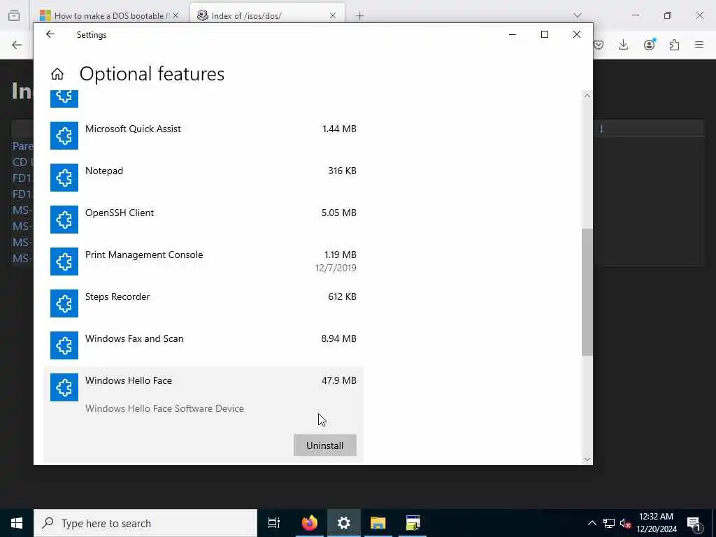Select the Steps Recorder name
716x537 pixels.
pos(117,296)
